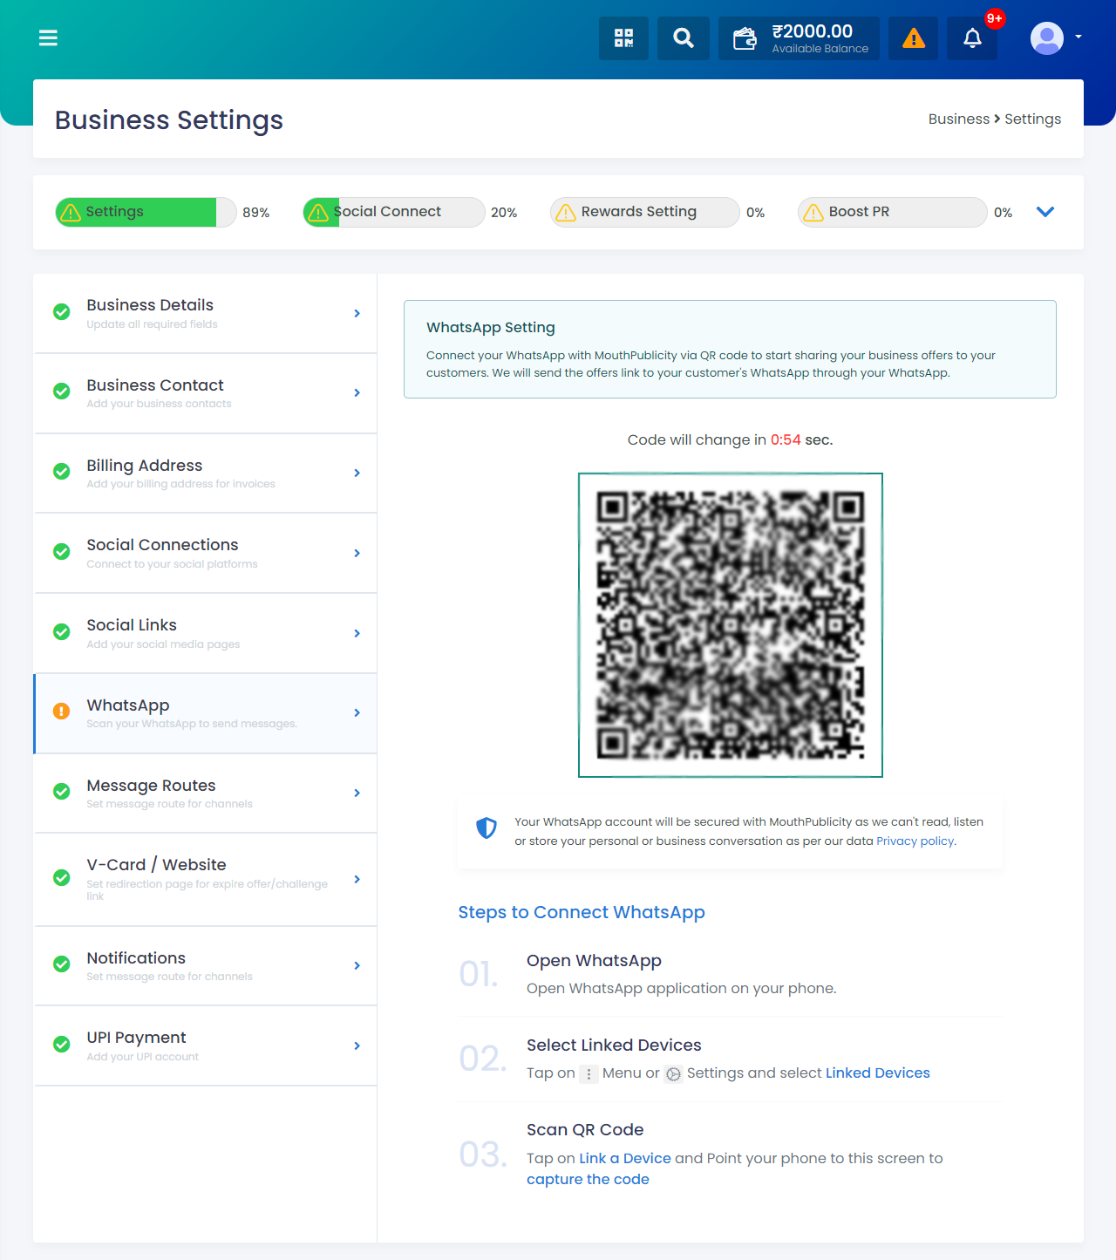
Task: Open the Business Details section
Action: (206, 313)
